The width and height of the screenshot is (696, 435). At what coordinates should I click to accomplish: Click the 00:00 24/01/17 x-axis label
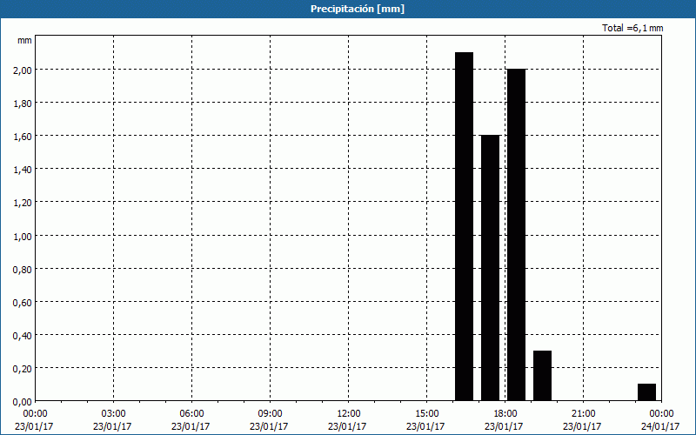pyautogui.click(x=661, y=420)
